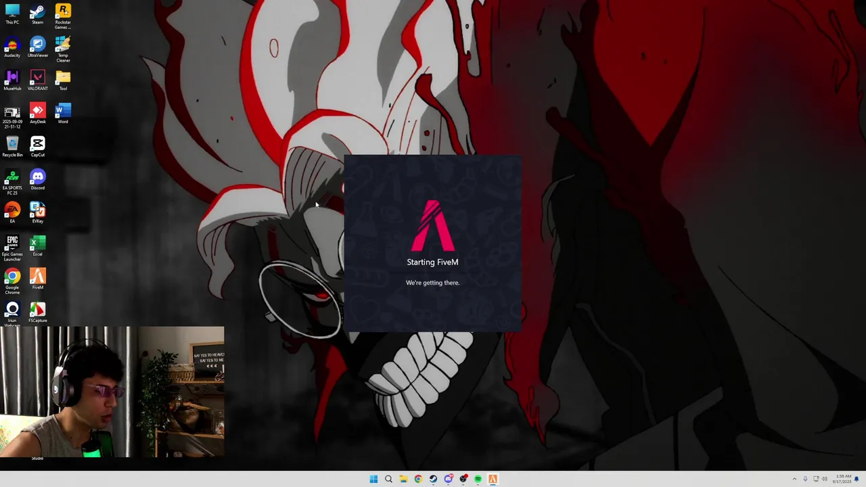This screenshot has height=487, width=866.
Task: Select the AnyDesk desktop shortcut
Action: (x=37, y=114)
